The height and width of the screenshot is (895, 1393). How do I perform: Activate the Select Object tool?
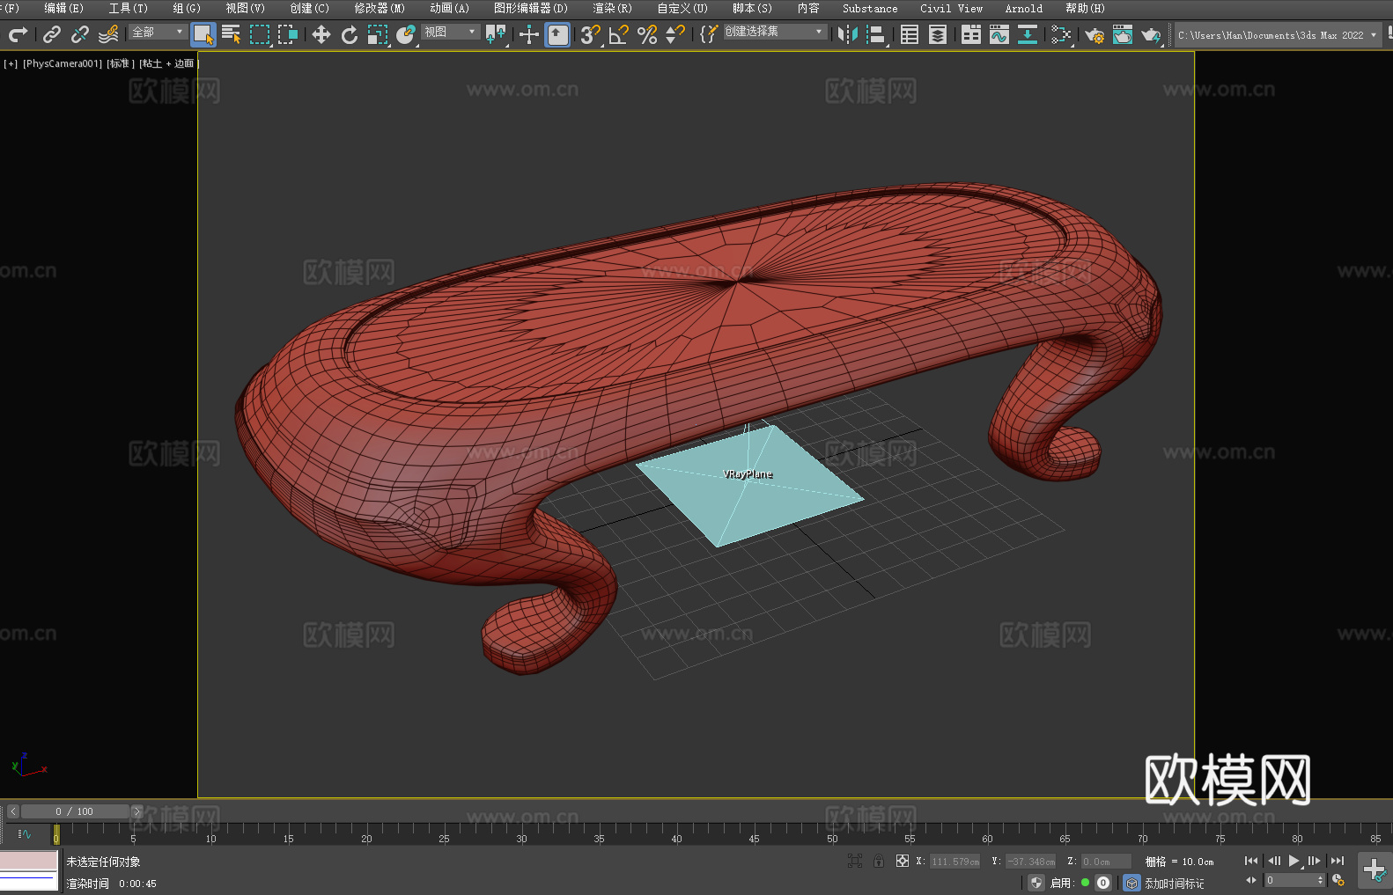(203, 34)
